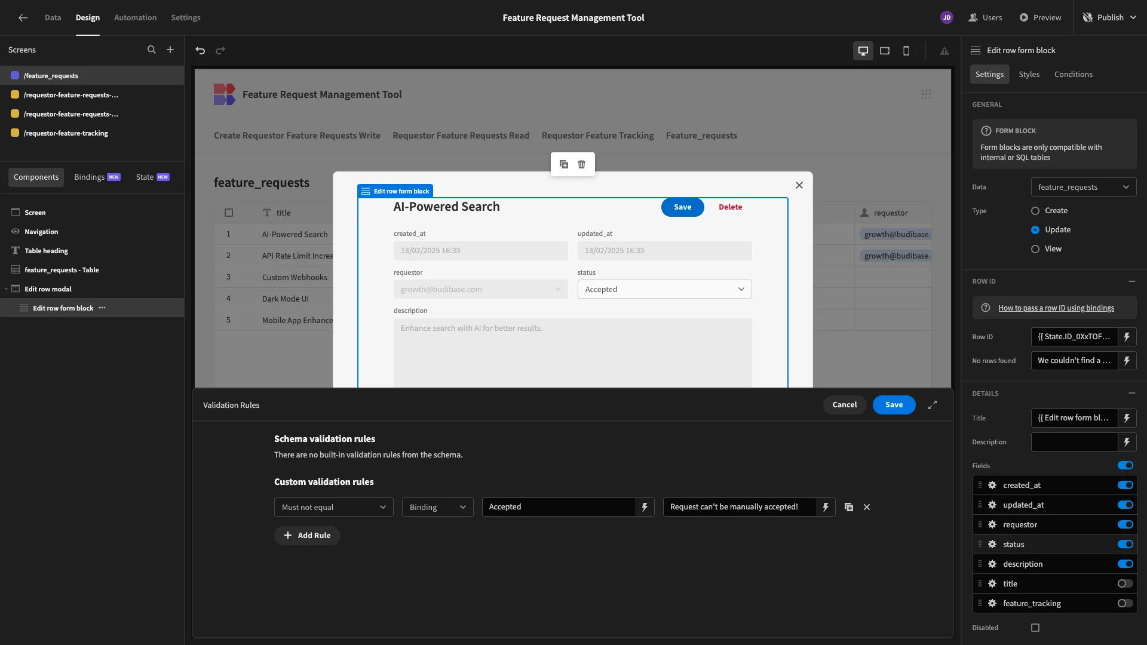Viewport: 1147px width, 645px height.
Task: Add a new screen with plus icon
Action: [170, 50]
